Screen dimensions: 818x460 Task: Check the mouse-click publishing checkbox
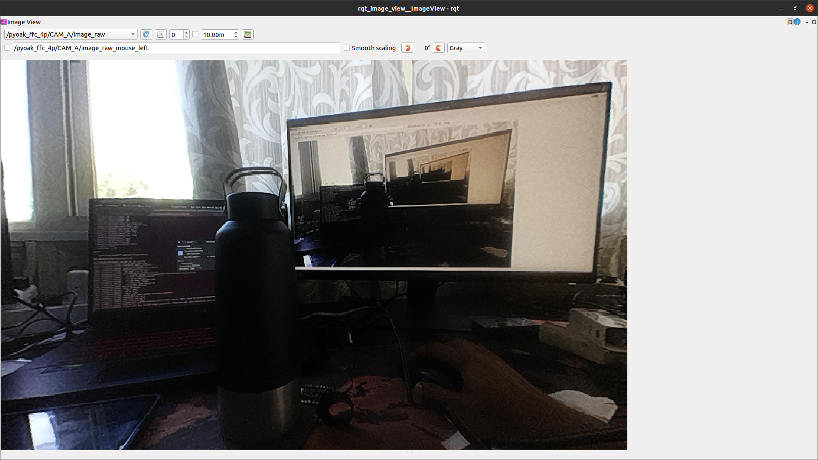7,48
